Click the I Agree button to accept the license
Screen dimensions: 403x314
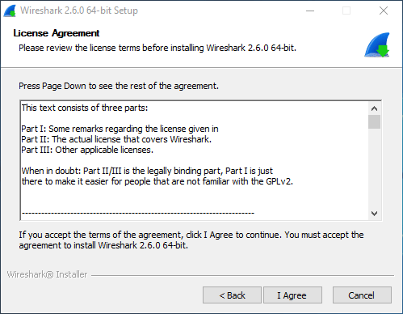click(x=292, y=295)
